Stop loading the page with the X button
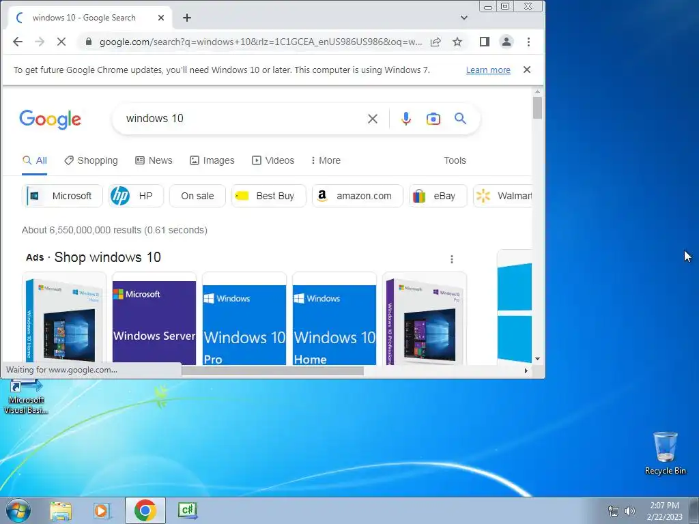699x524 pixels. tap(61, 42)
